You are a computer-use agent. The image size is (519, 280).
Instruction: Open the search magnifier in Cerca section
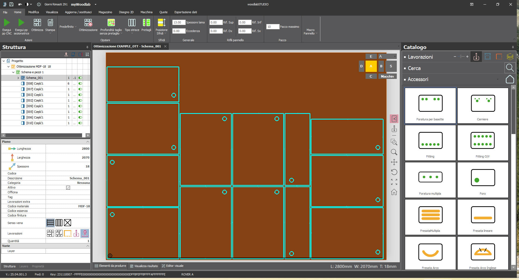pos(510,68)
